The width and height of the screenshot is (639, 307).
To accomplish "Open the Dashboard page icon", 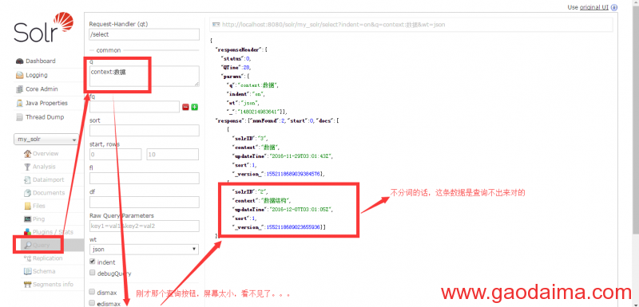I will [19, 61].
